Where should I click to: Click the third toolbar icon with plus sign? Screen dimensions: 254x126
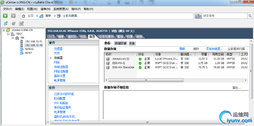pos(22,23)
